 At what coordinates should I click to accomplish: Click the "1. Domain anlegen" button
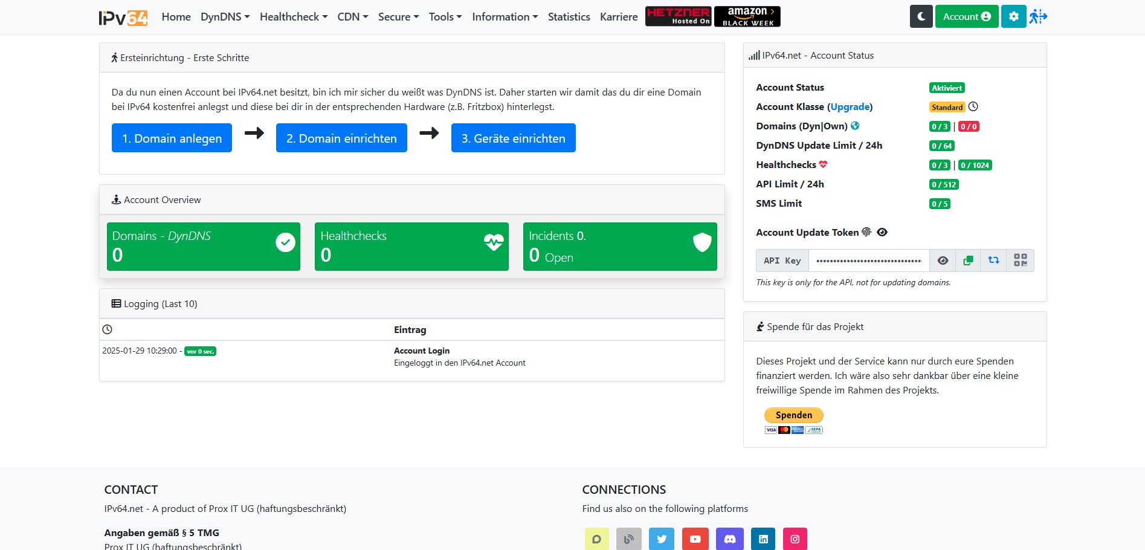(172, 138)
